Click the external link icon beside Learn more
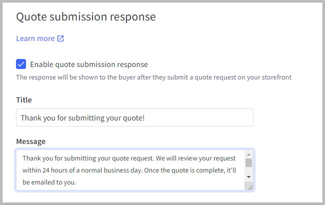Image resolution: width=325 pixels, height=205 pixels. tap(60, 38)
